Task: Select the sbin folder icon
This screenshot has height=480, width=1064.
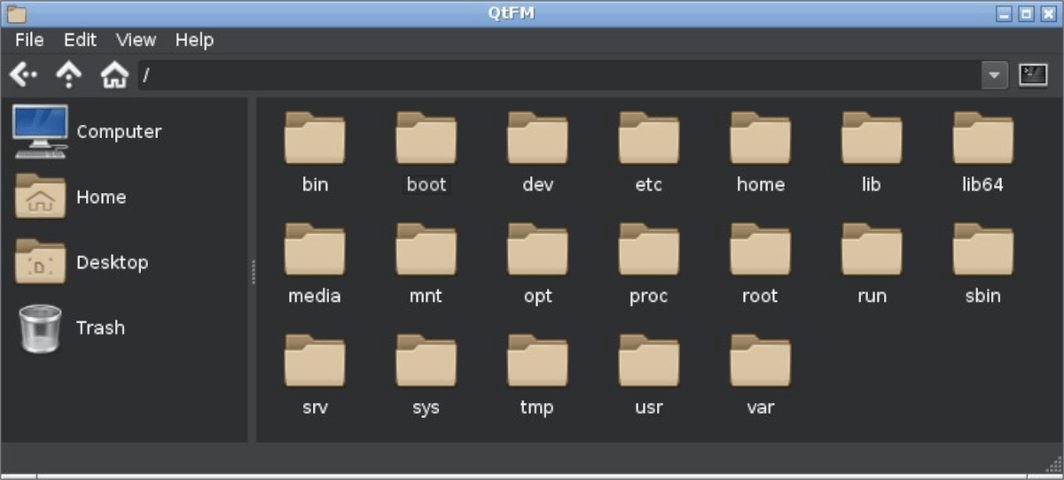Action: (983, 250)
